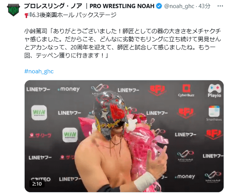
Task: Open the 43分 tweet timestamp
Action: coord(204,6)
